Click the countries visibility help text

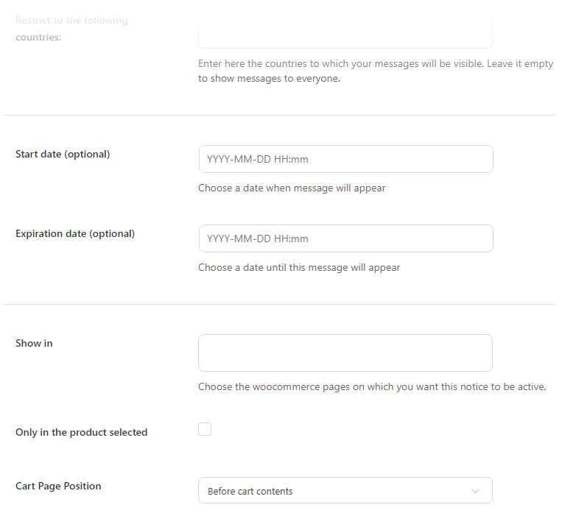click(x=375, y=71)
